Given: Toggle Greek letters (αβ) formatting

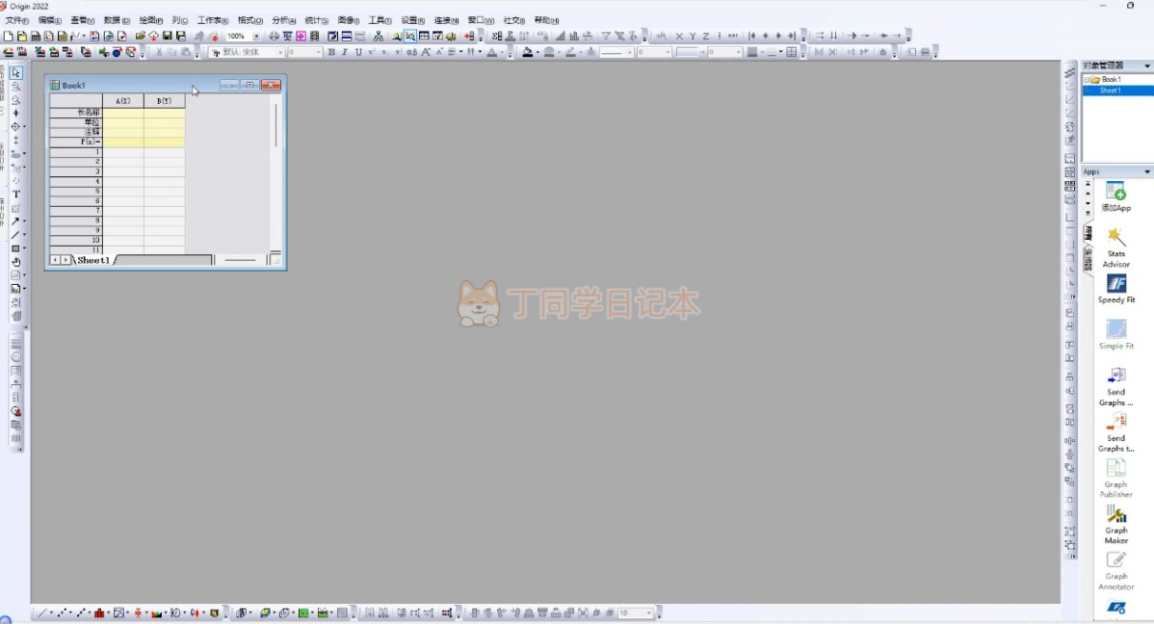Looking at the screenshot, I should pos(411,52).
